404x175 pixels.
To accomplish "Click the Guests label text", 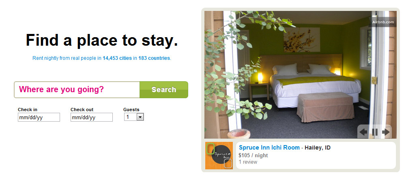I will coord(131,110).
